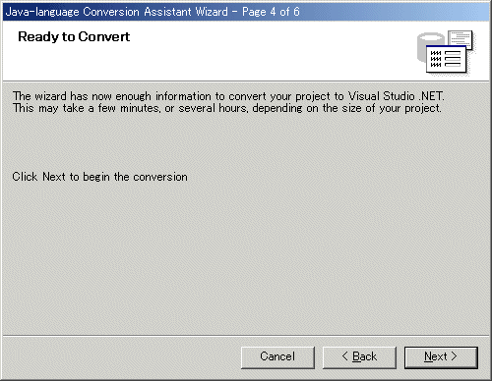Click the left chevron on Back button
The height and width of the screenshot is (381, 492).
point(345,356)
